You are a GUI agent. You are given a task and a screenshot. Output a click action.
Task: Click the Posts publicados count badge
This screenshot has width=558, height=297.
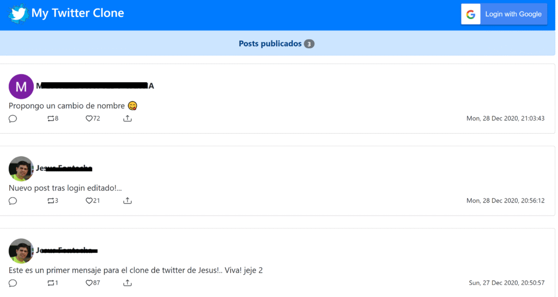[x=309, y=44]
